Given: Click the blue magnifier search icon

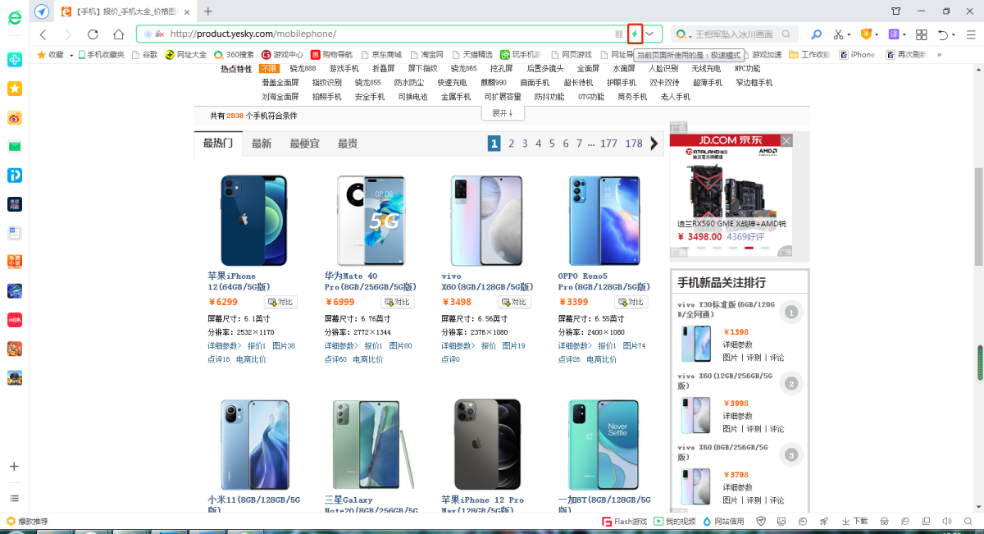Looking at the screenshot, I should [816, 34].
